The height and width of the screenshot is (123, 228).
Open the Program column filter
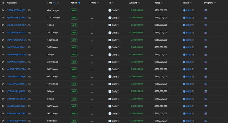pos(215,3)
